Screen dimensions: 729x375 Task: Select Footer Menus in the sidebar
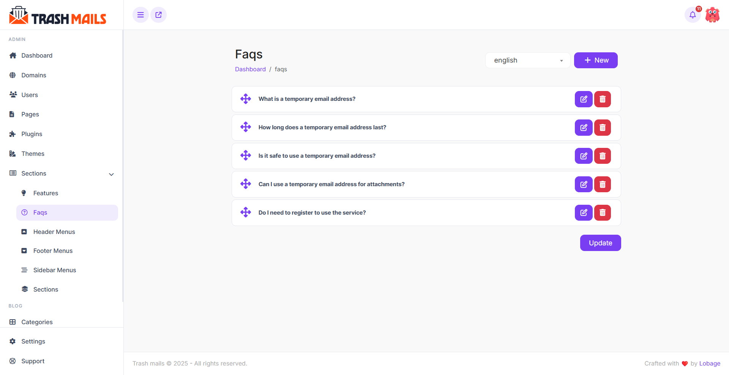52,251
